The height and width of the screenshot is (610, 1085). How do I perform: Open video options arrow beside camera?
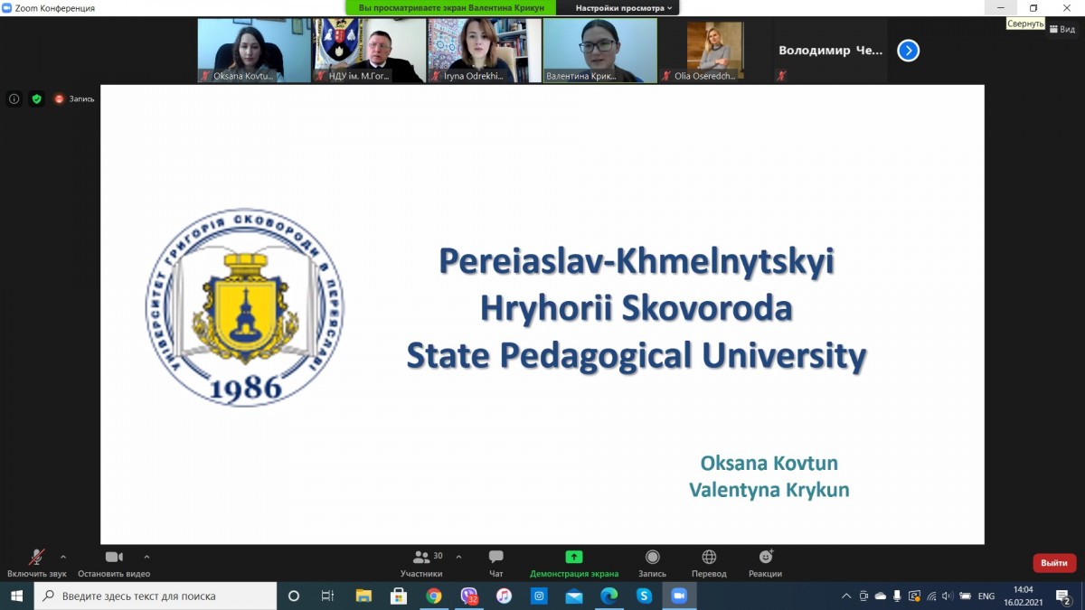pos(146,557)
